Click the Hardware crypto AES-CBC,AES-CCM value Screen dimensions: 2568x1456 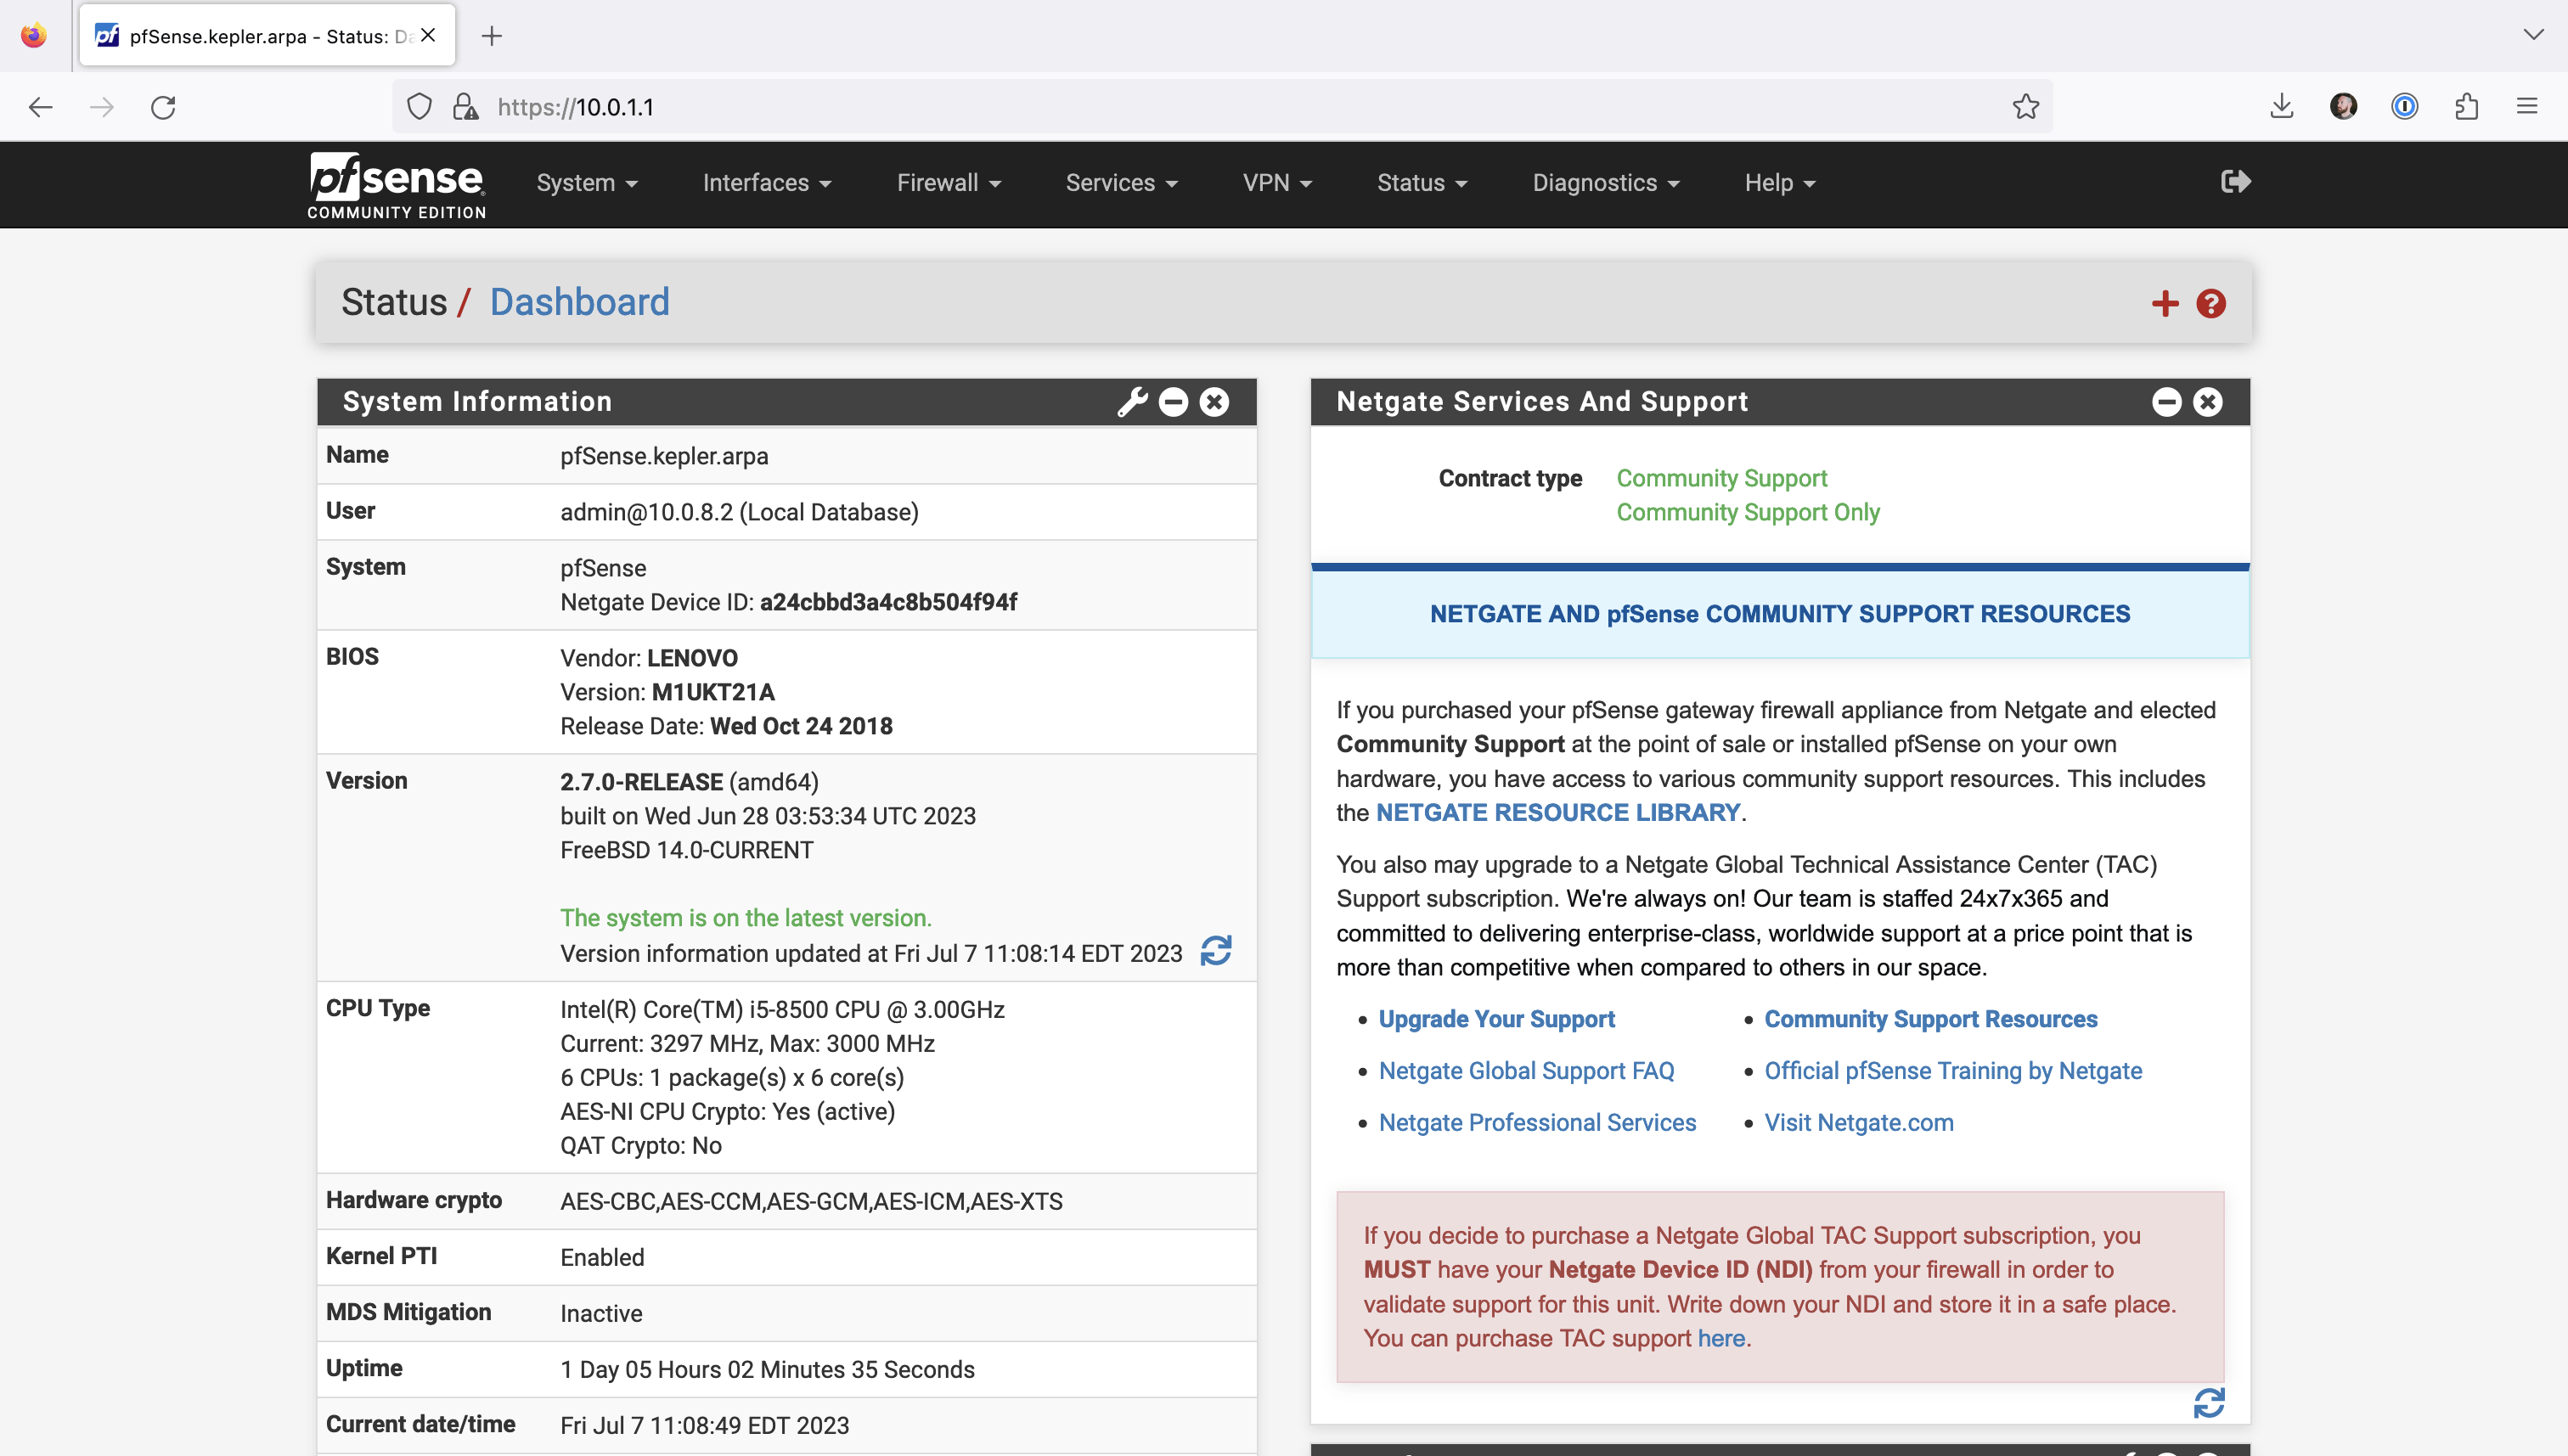pos(811,1202)
